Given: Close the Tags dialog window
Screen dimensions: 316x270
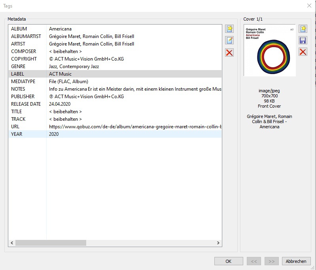Looking at the screenshot, I should 309,6.
